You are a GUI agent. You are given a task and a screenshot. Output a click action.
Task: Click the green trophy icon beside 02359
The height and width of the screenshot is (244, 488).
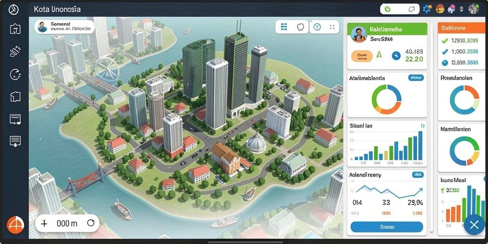point(442,190)
